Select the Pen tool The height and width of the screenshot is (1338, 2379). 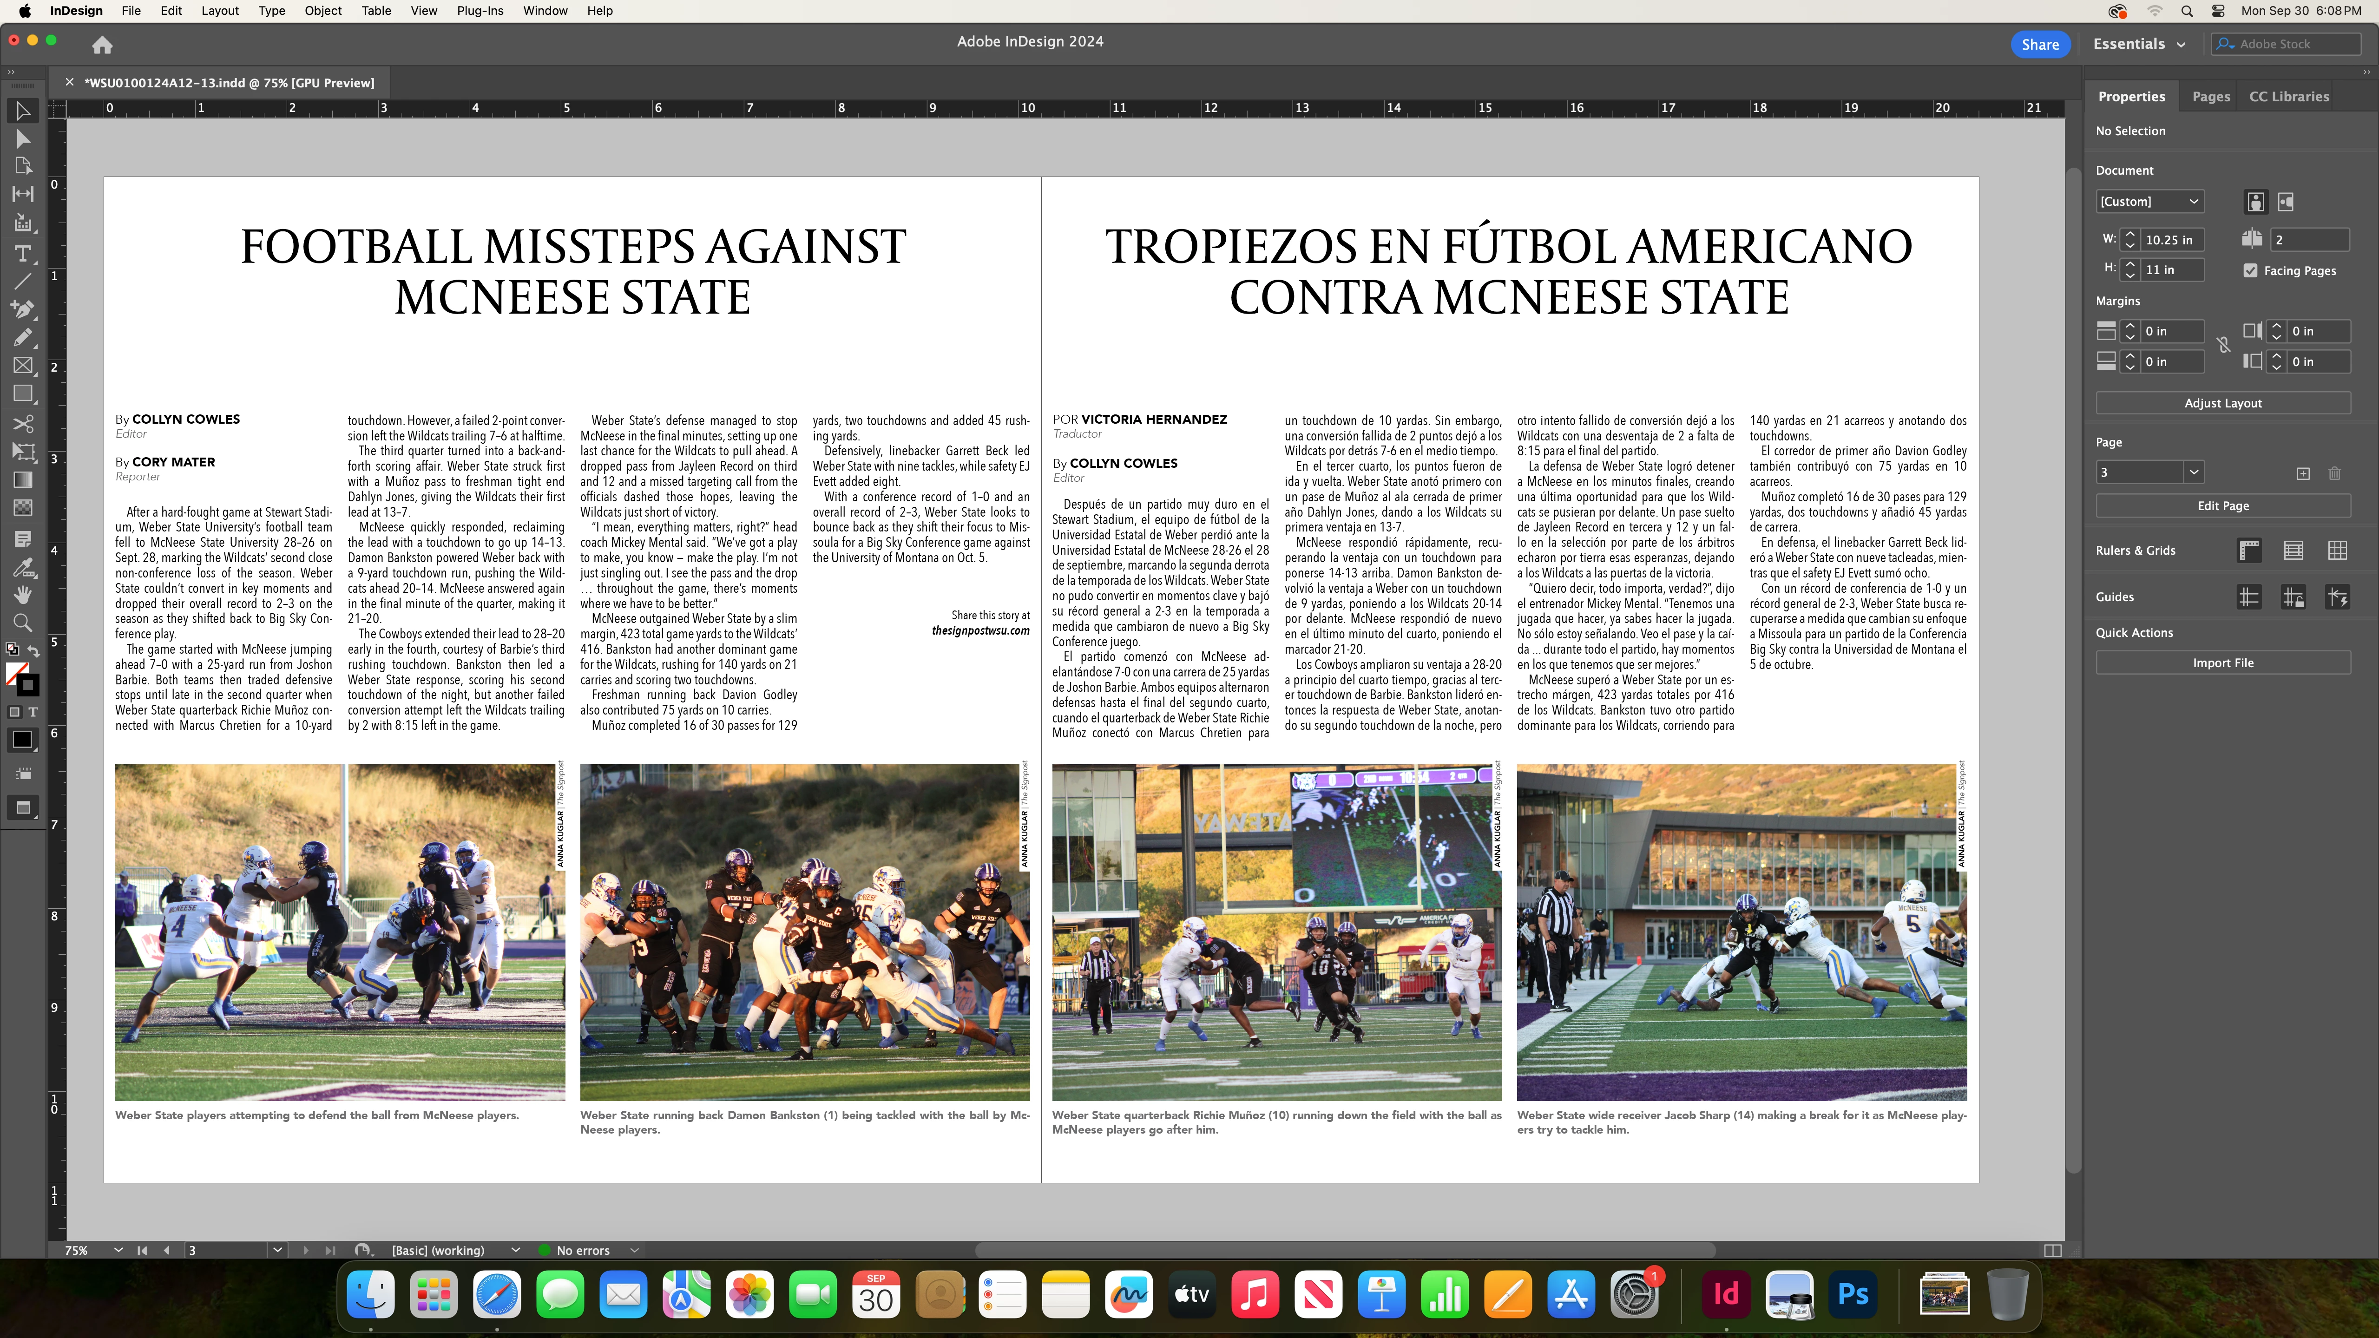pos(22,308)
